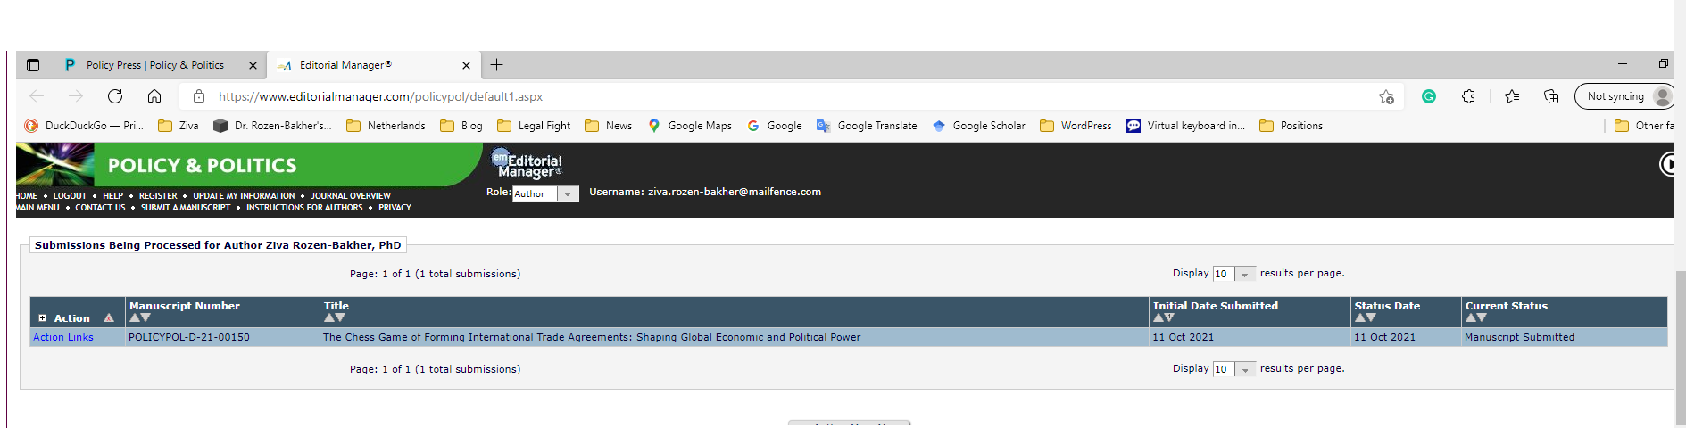
Task: Open the bottom Display results per page dropdown
Action: click(x=1234, y=369)
